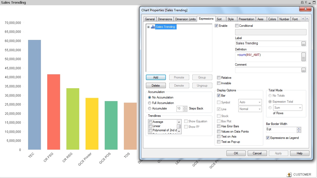The width and height of the screenshot is (317, 178).
Task: Open the Definition edit expression ellipsis button
Action: 303,57
